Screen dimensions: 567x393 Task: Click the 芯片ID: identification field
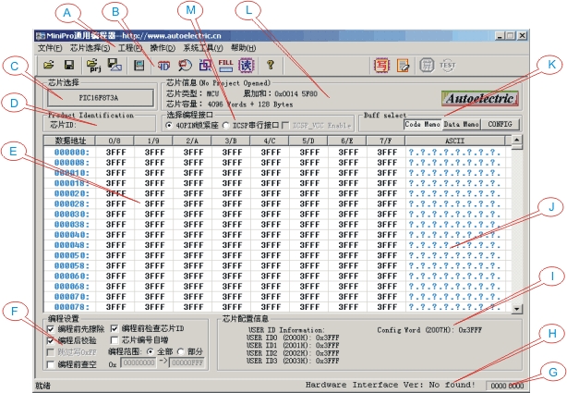(102, 125)
